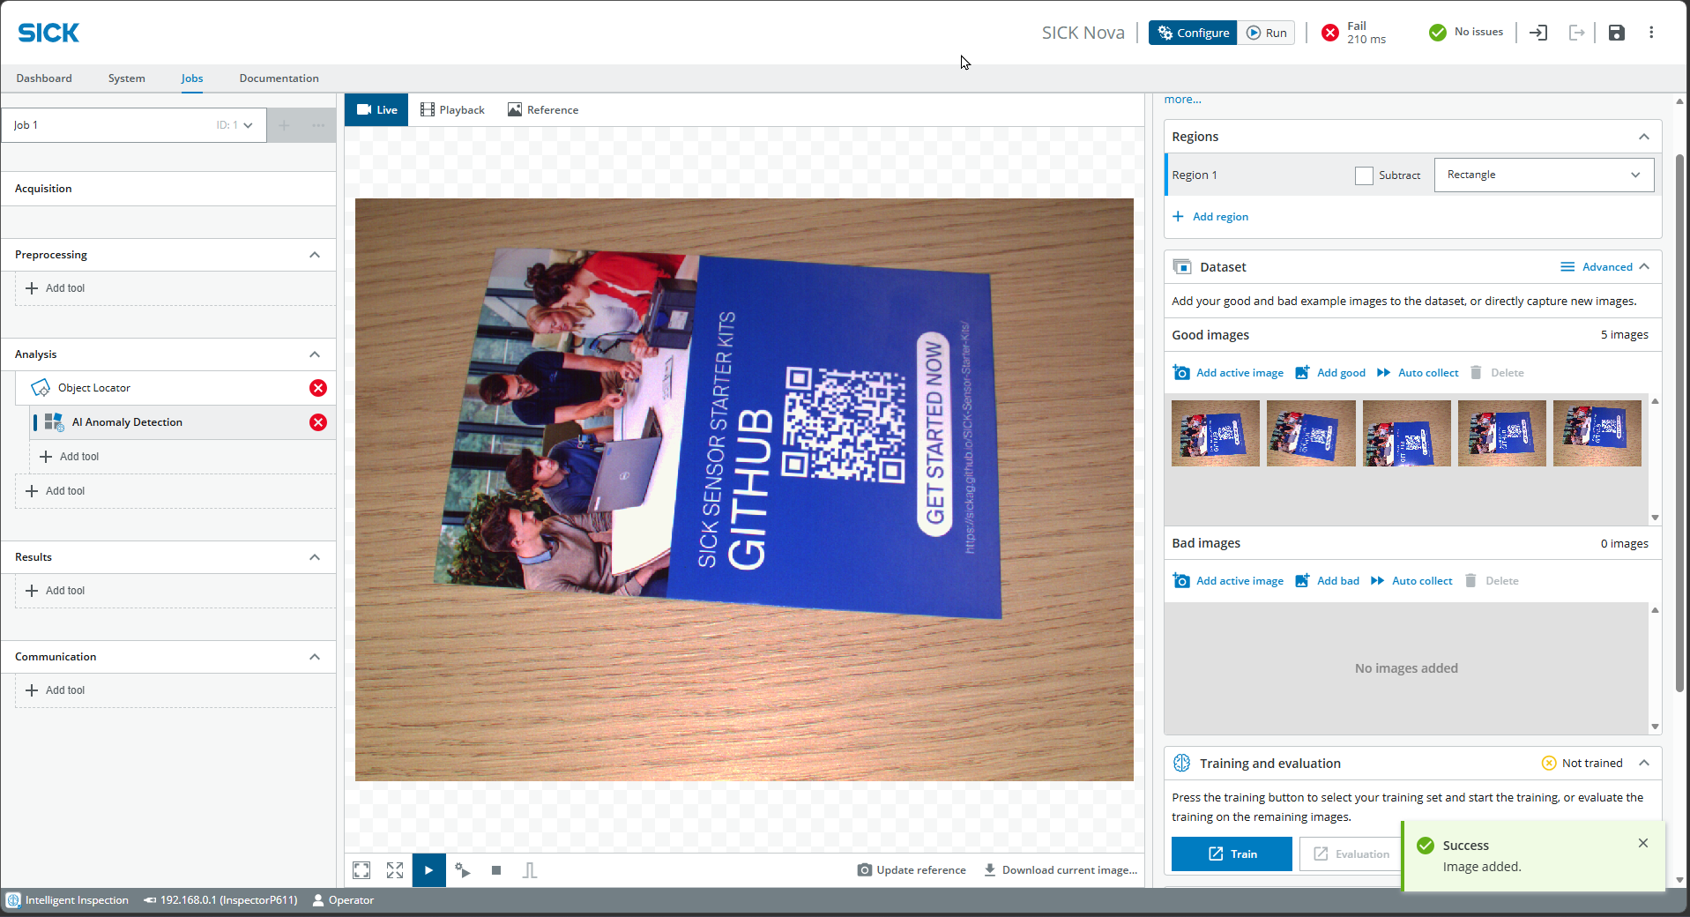Image resolution: width=1690 pixels, height=917 pixels.
Task: Open the Rectangle region shape dropdown
Action: coord(1544,175)
